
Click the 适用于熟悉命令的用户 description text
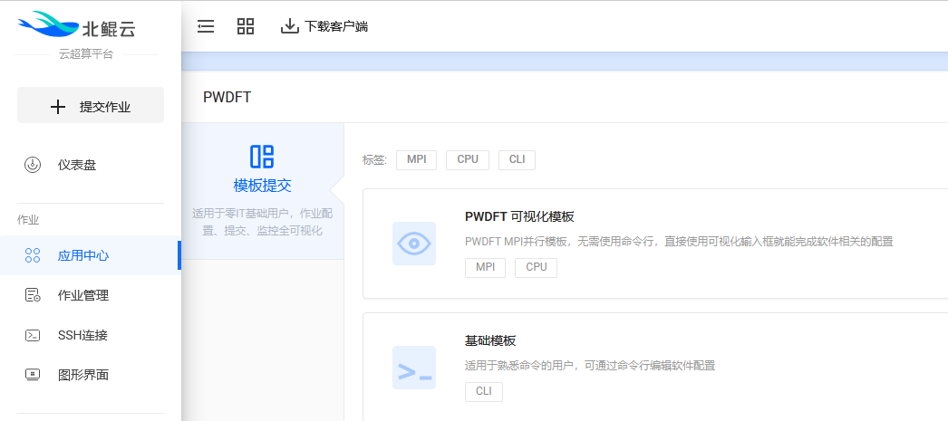tap(590, 366)
